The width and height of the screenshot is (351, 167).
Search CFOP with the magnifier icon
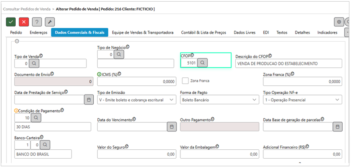(202, 63)
